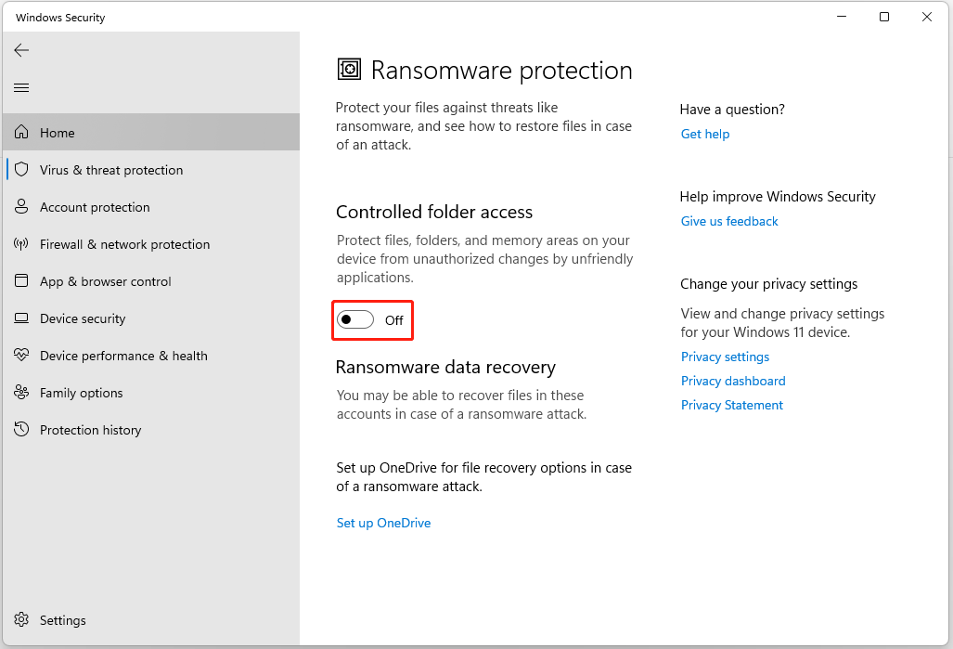Click the Set up OneDrive link
This screenshot has width=953, height=649.
pos(383,523)
